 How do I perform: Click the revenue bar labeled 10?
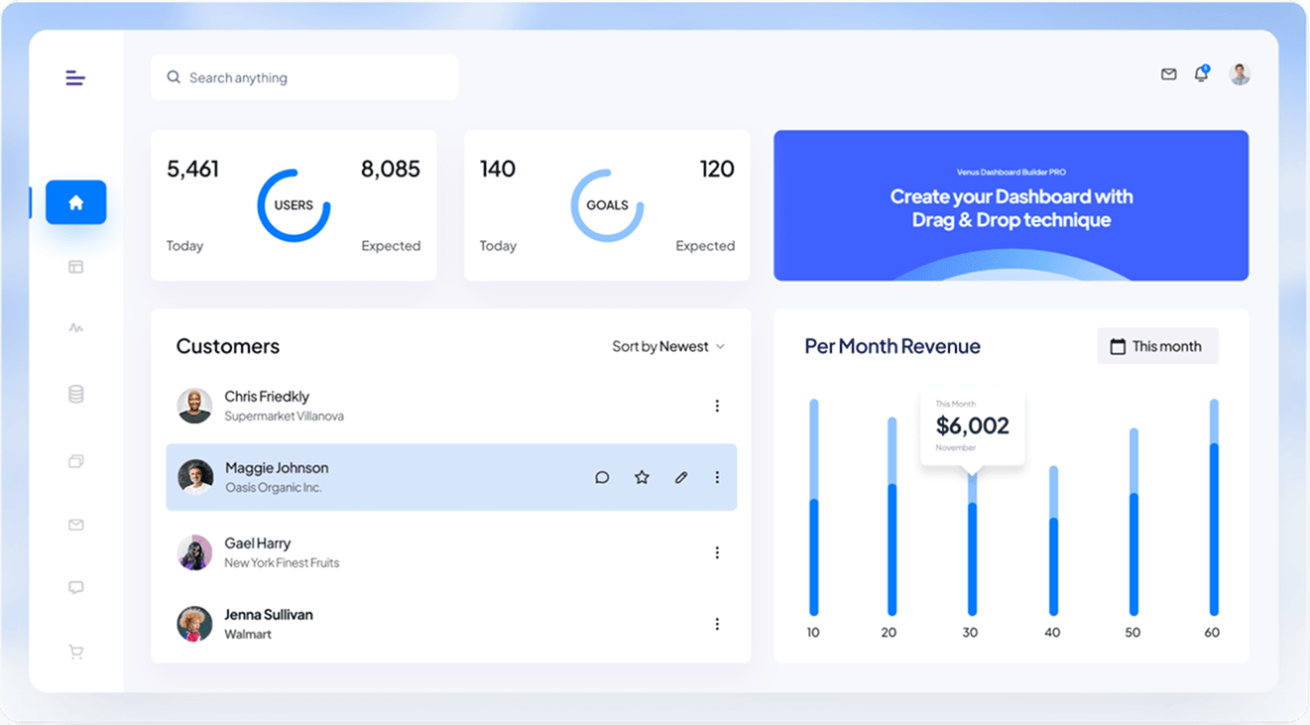(x=814, y=507)
